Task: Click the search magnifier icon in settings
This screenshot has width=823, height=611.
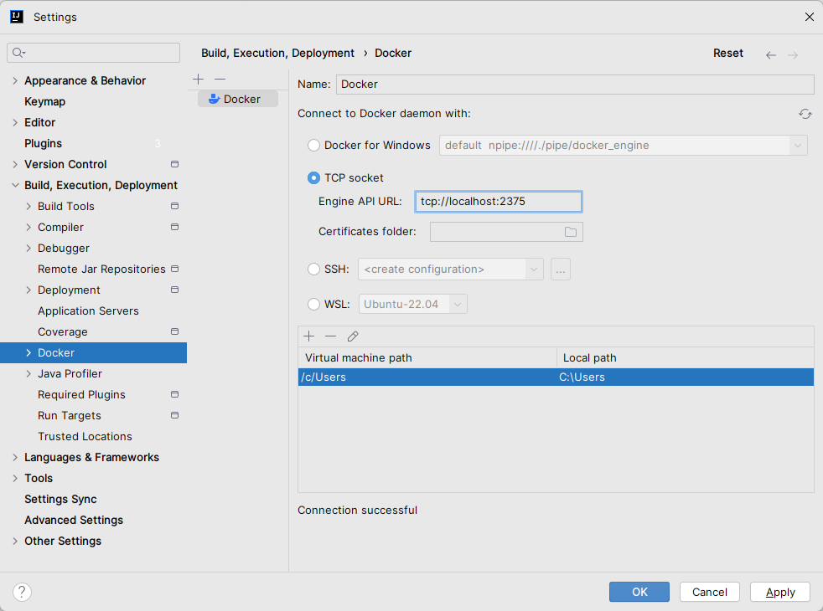Action: coord(18,53)
